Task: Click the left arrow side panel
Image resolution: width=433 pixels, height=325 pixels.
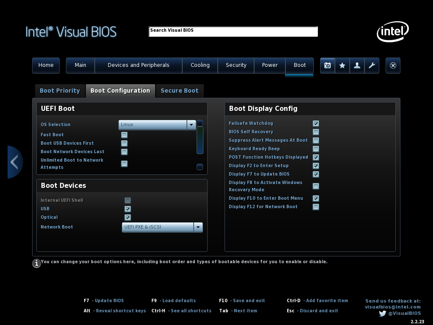Action: 15,162
